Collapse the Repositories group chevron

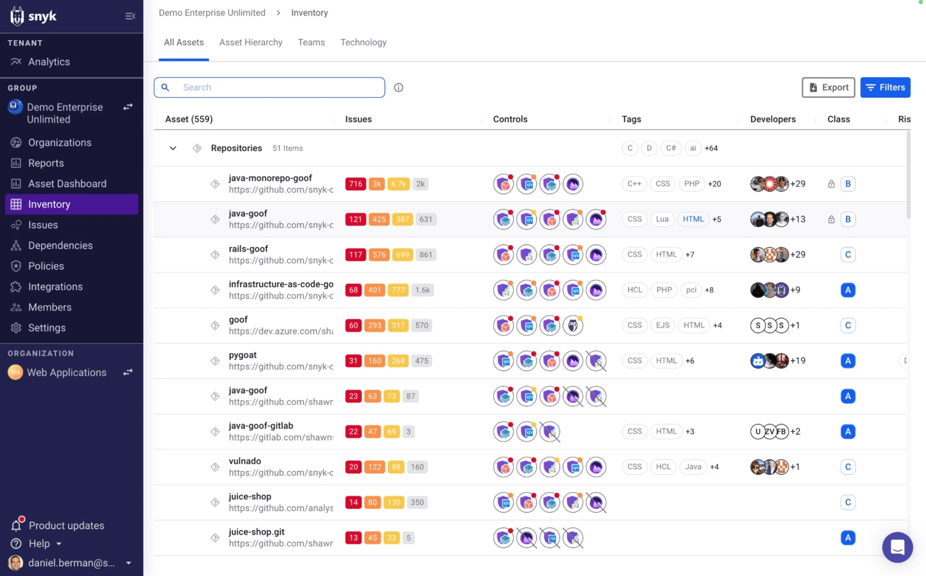coord(173,148)
